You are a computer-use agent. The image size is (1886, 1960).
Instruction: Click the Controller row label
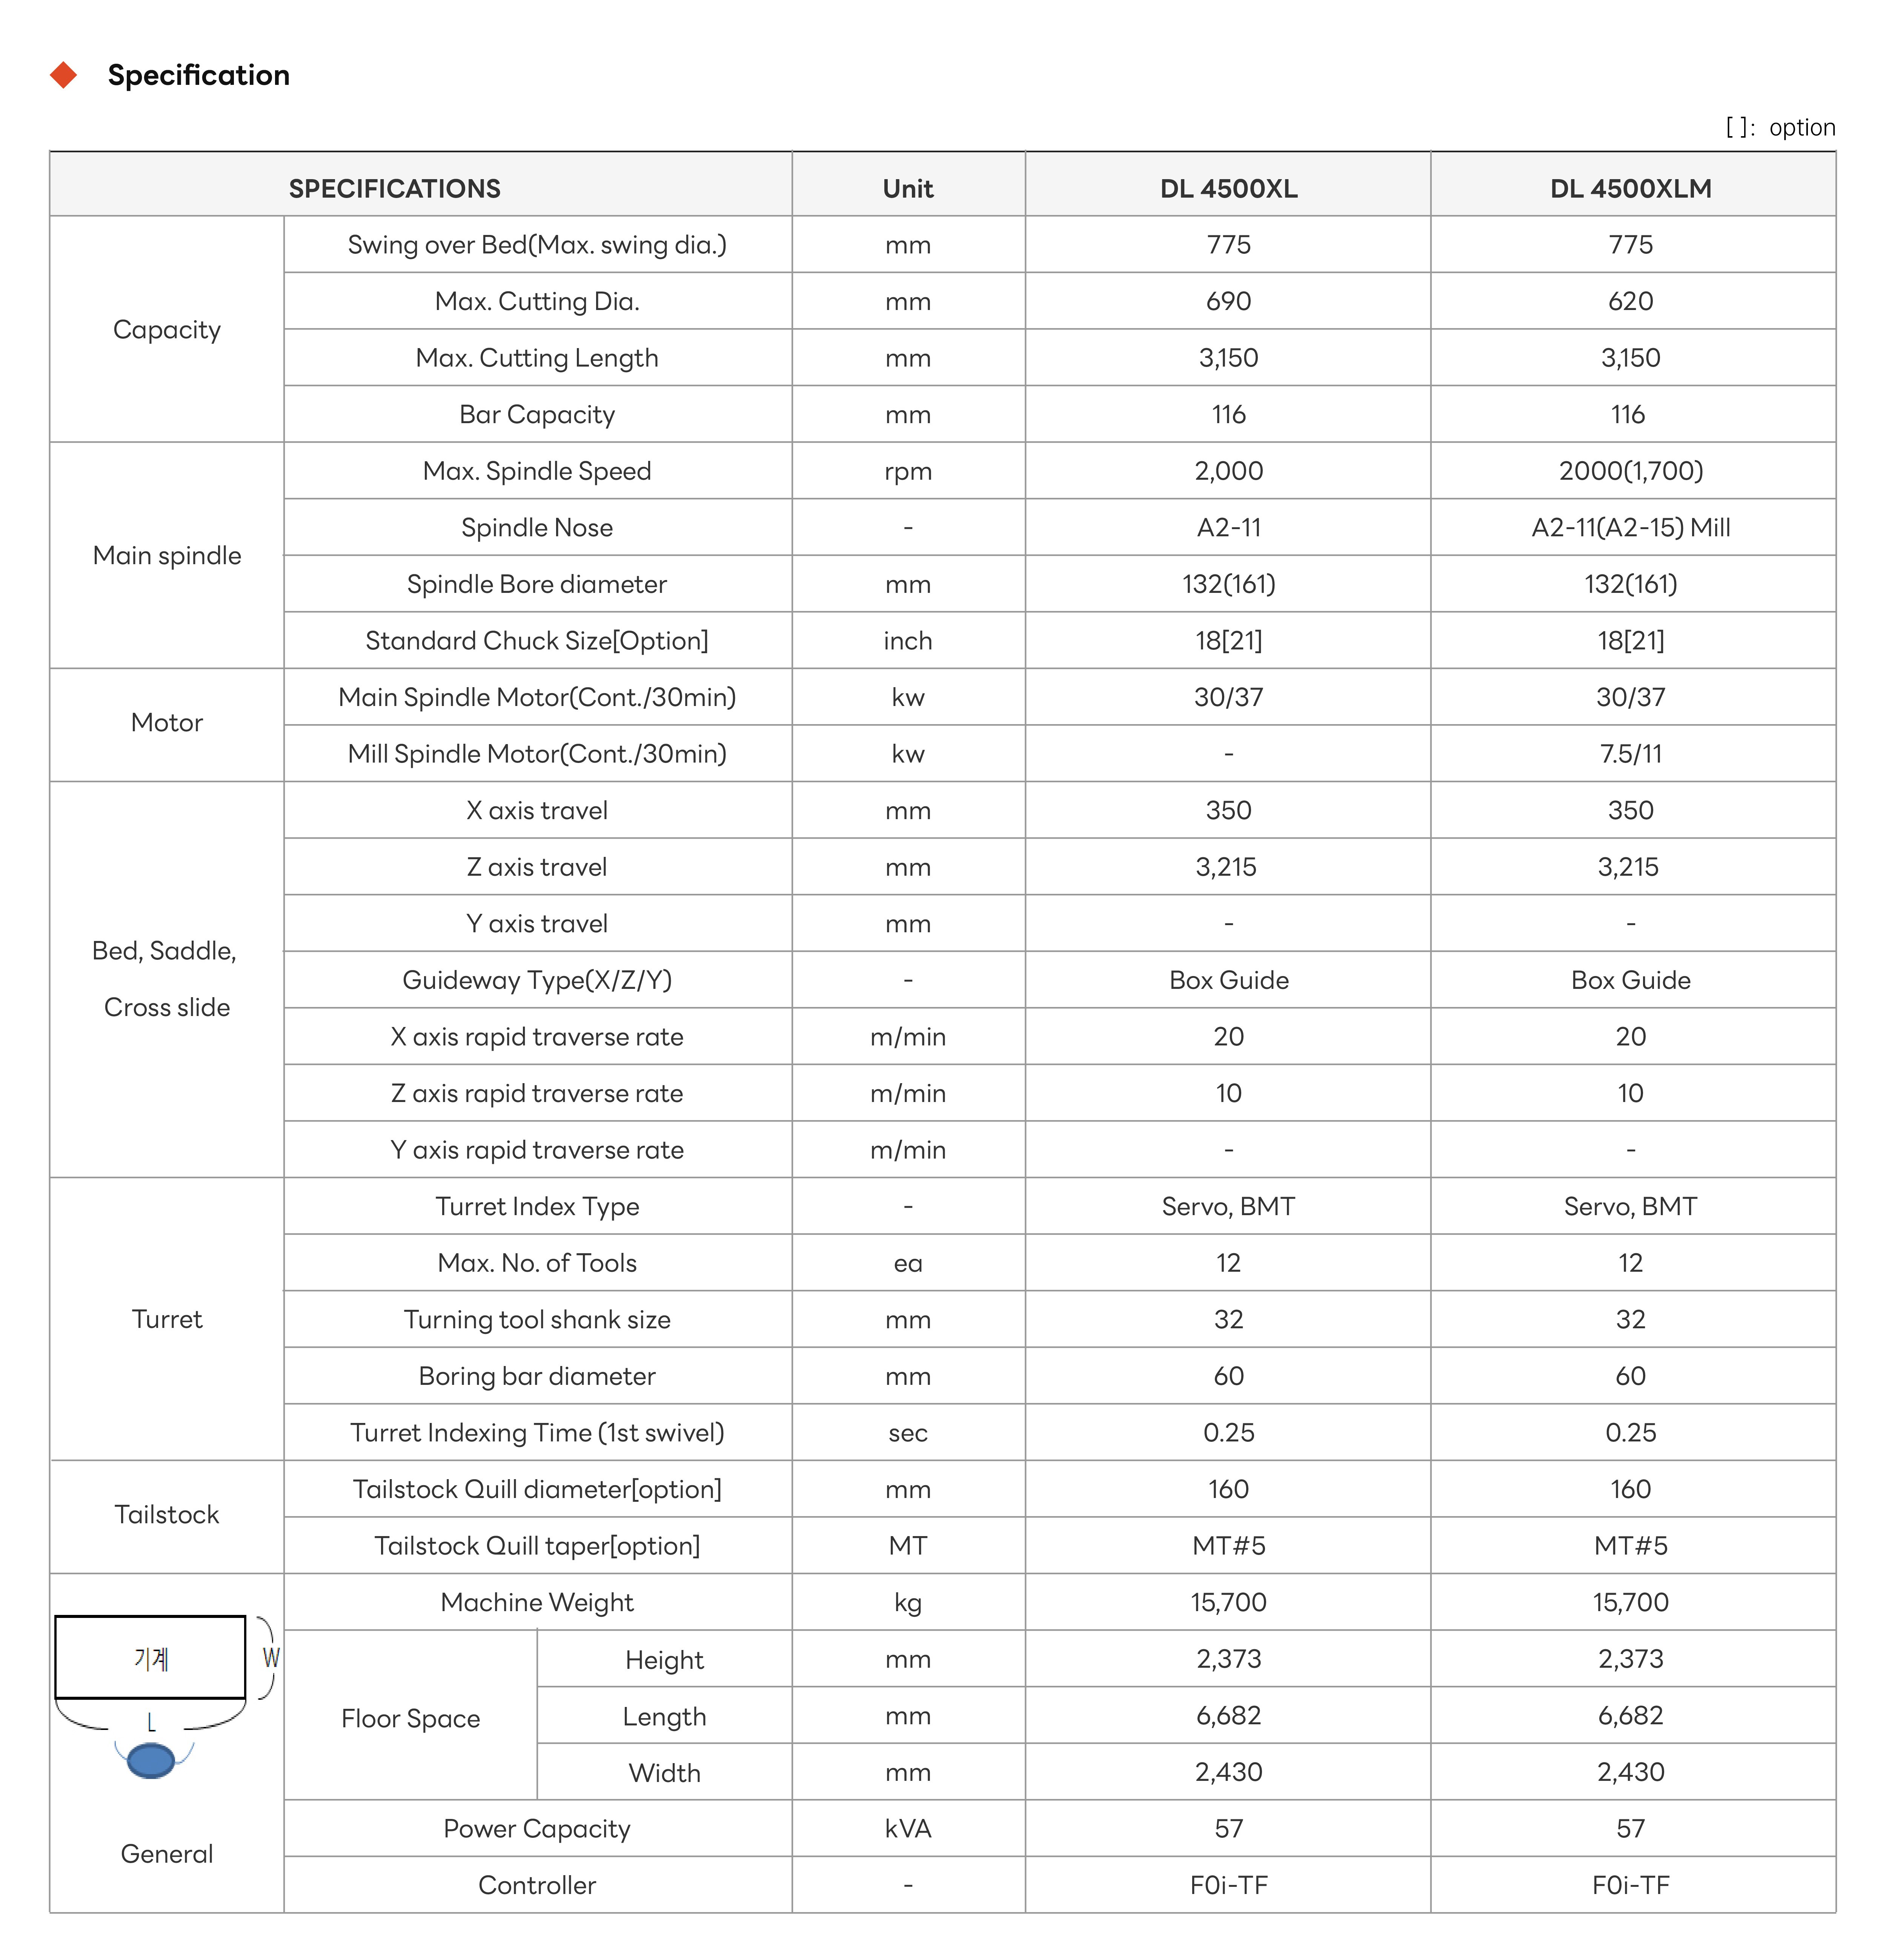[x=537, y=1885]
